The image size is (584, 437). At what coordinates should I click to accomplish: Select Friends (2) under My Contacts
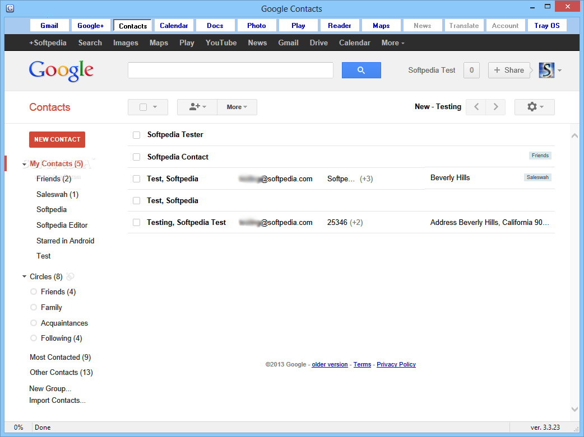tap(54, 179)
